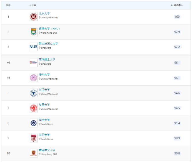Click the score 90.8

(x=177, y=153)
